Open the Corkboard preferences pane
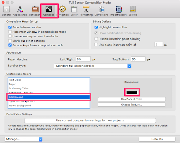Viewport: 180px width, 143px height. 35,11
